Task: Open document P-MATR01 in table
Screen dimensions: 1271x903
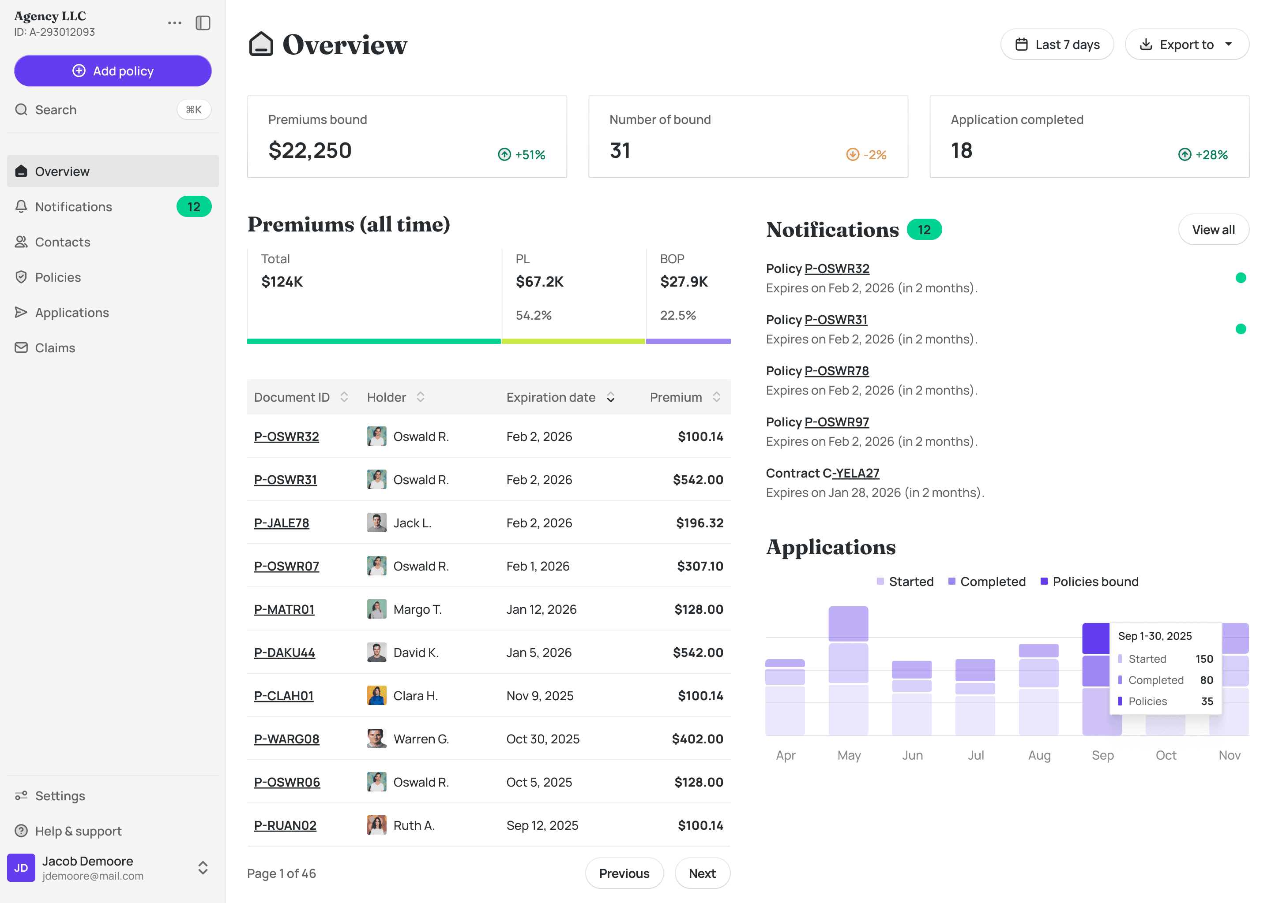Action: (x=284, y=609)
